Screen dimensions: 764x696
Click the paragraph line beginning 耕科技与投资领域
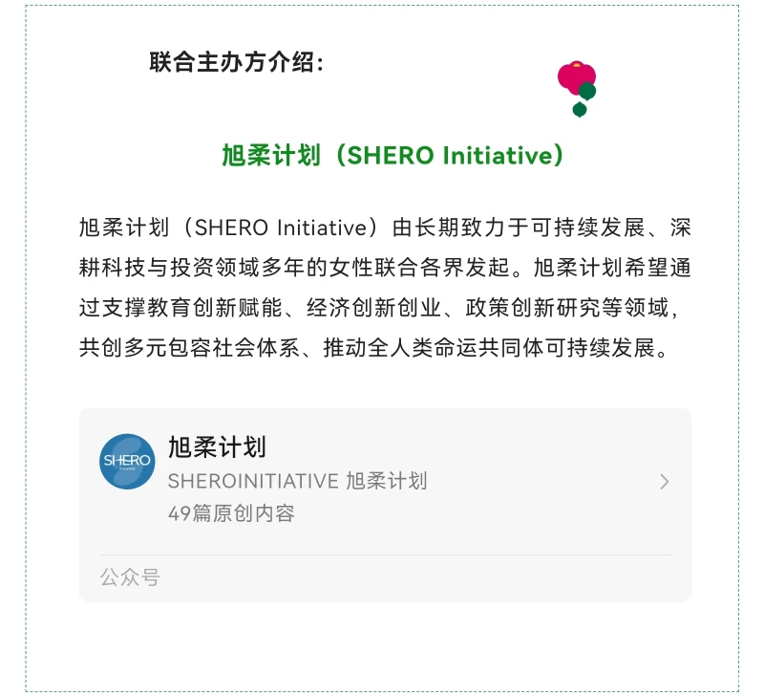(384, 268)
